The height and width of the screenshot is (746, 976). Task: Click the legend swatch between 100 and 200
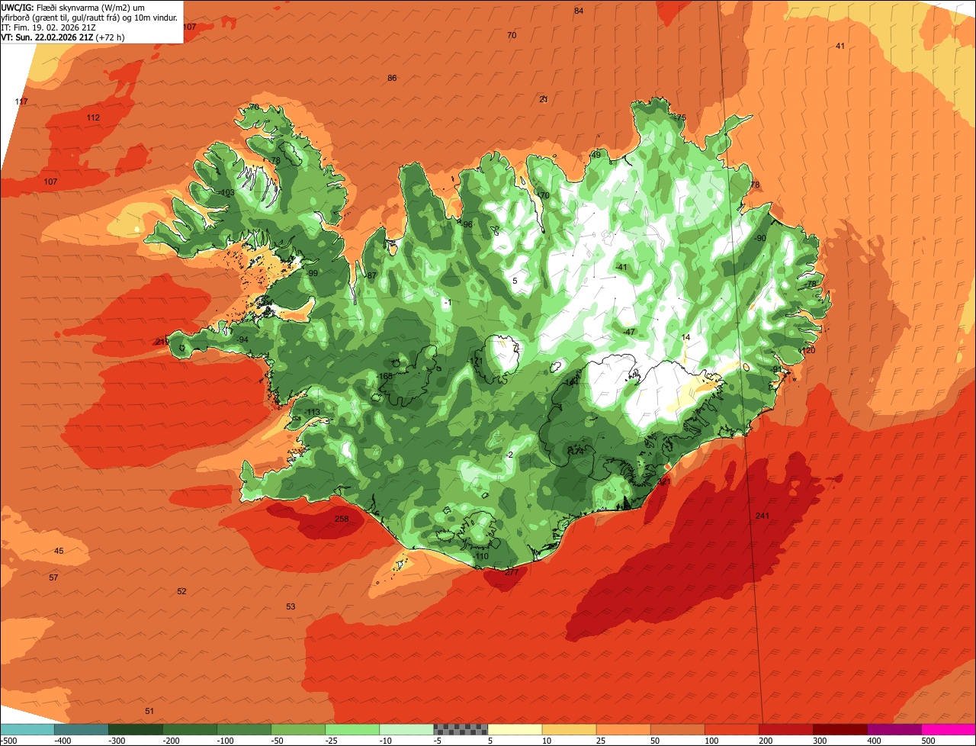pyautogui.click(x=732, y=729)
